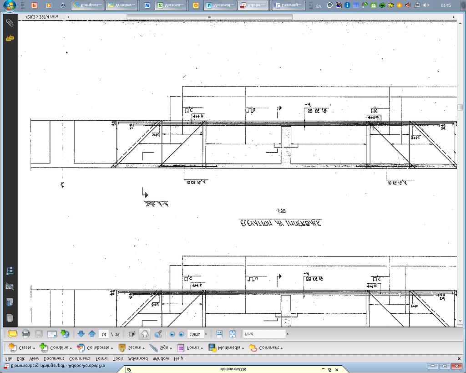Click the horizontal scrollbar thumb

click(x=209, y=17)
